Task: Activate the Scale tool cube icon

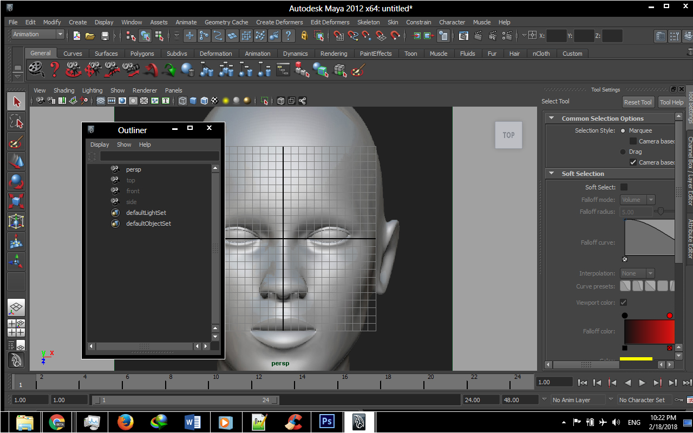Action: 16,201
